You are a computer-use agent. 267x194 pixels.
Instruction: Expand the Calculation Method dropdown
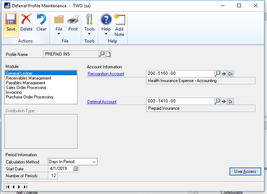[x=94, y=162]
